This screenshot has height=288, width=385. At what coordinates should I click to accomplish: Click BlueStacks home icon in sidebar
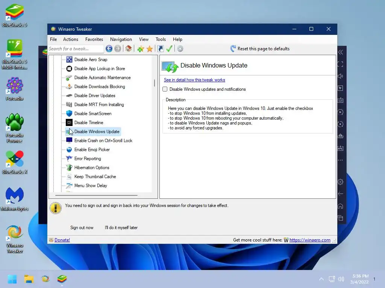340,206
